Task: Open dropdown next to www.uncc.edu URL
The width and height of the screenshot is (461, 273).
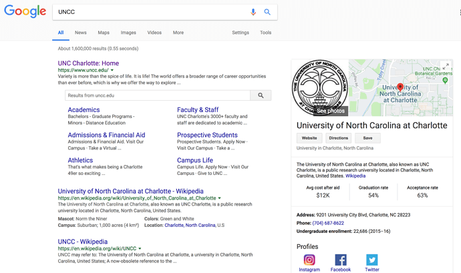Action: 112,70
